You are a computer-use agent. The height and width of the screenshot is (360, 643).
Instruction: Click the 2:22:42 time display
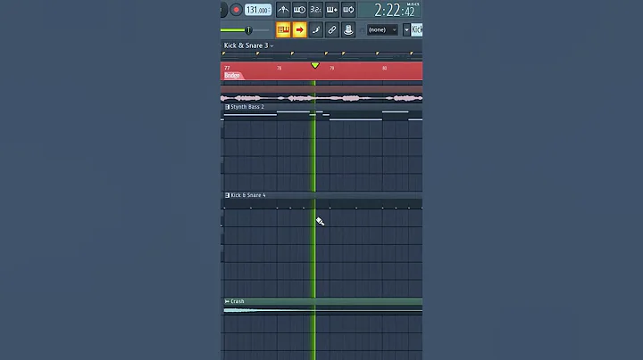coord(390,10)
